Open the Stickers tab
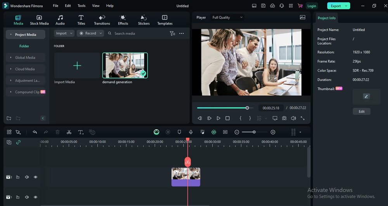The width and height of the screenshot is (388, 206). (144, 20)
